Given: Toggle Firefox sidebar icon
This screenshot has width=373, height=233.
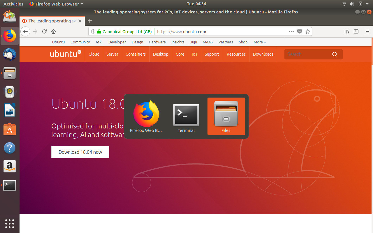Looking at the screenshot, I should [x=356, y=31].
